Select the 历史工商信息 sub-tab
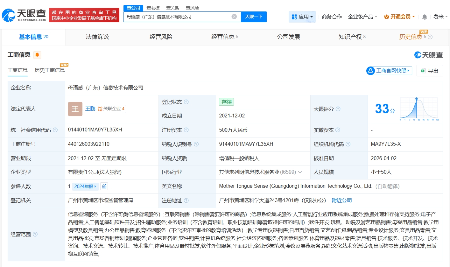The height and width of the screenshot is (267, 450). [x=50, y=70]
